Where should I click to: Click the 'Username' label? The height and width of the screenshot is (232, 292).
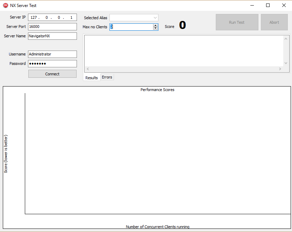pos(17,54)
